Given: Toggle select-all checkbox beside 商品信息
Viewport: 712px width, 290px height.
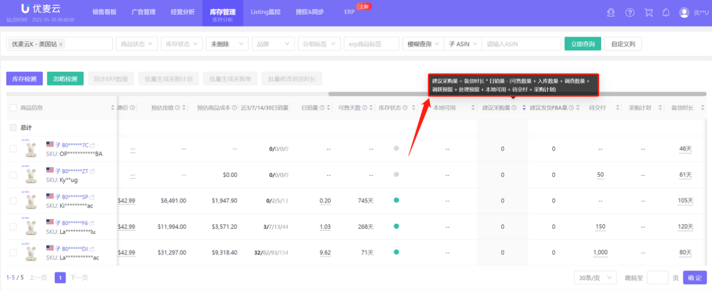Looking at the screenshot, I should pyautogui.click(x=13, y=108).
